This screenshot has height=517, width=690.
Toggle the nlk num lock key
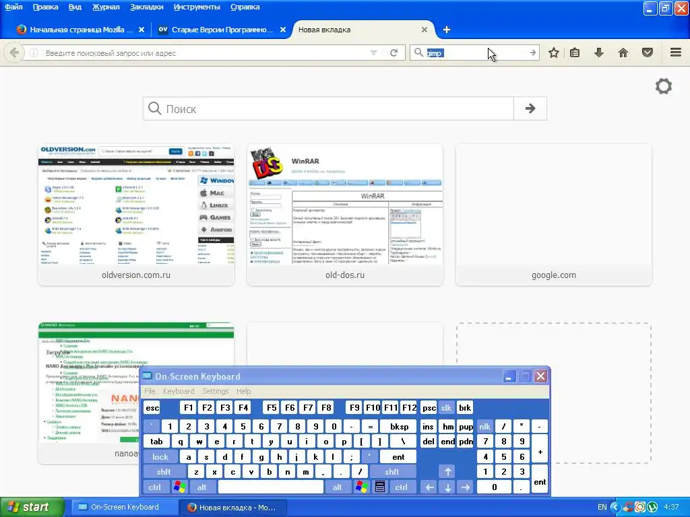[x=484, y=426]
